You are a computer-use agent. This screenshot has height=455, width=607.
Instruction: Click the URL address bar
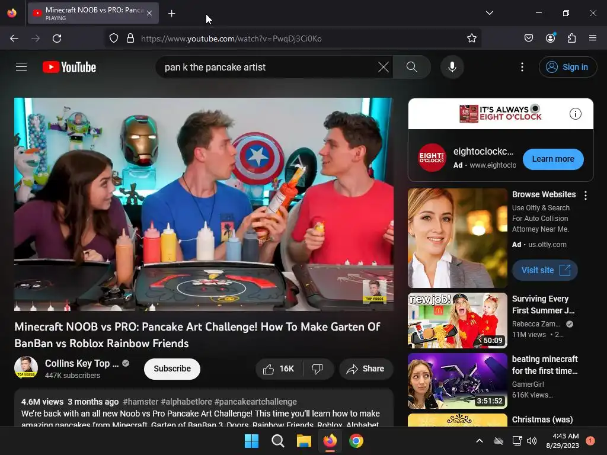pos(293,39)
